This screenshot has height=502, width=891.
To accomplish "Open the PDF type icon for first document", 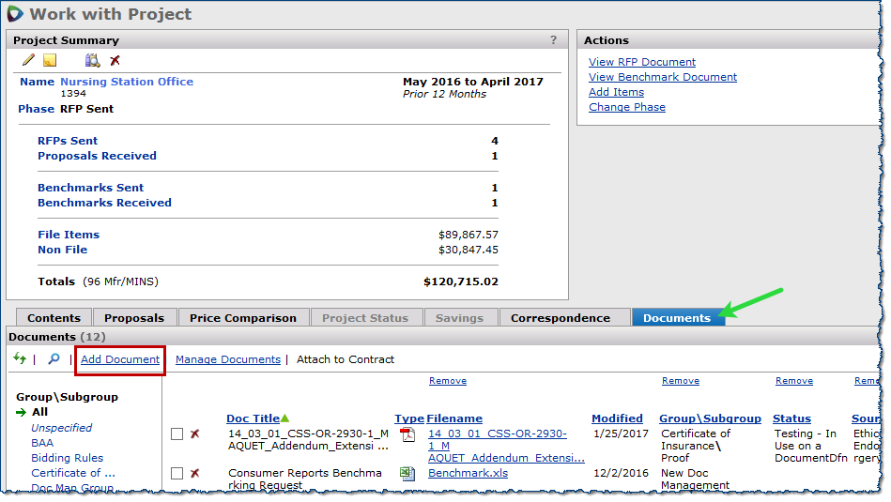I will coord(407,434).
